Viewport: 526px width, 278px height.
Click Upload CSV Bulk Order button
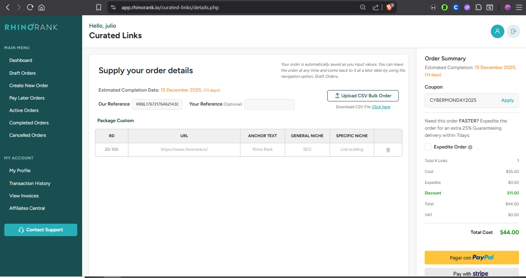pyautogui.click(x=363, y=96)
